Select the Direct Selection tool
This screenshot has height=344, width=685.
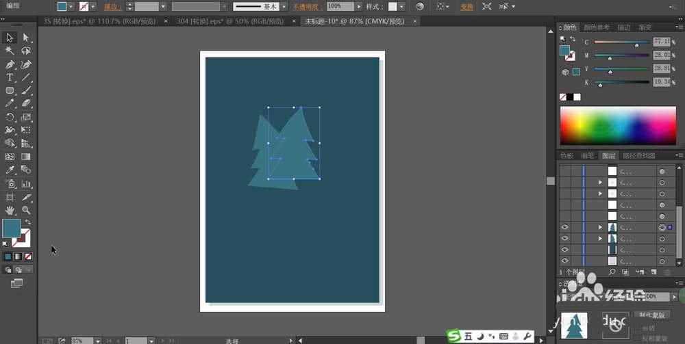26,38
